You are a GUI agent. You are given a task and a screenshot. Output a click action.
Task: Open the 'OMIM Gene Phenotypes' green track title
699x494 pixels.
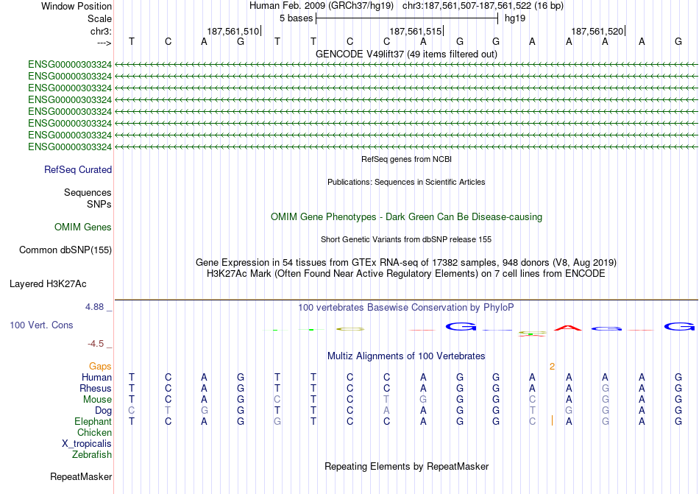[x=406, y=217]
